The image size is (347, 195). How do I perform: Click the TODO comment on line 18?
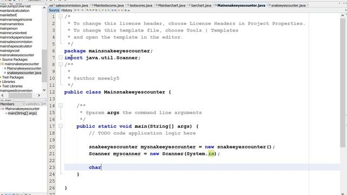[x=142, y=133]
